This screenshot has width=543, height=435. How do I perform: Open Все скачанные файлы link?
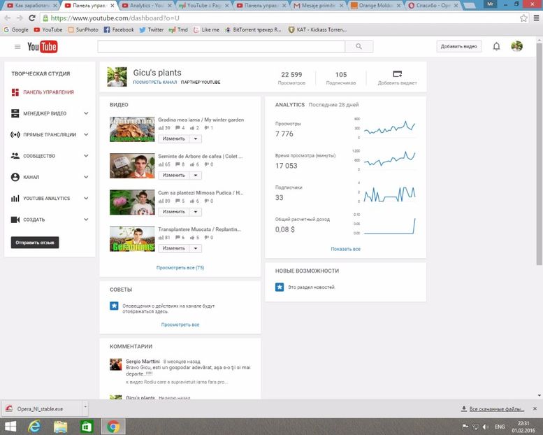[497, 409]
